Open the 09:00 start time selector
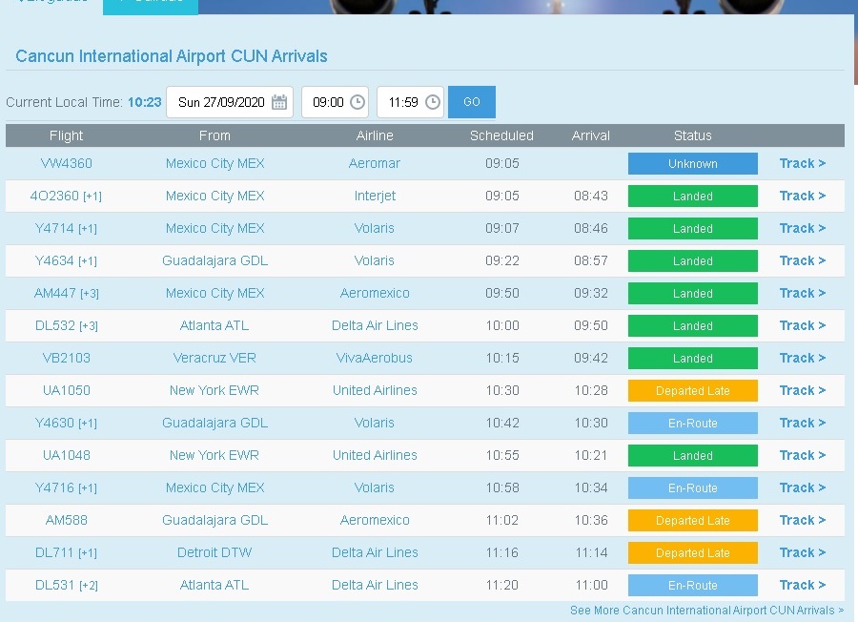Image resolution: width=858 pixels, height=622 pixels. tap(327, 102)
